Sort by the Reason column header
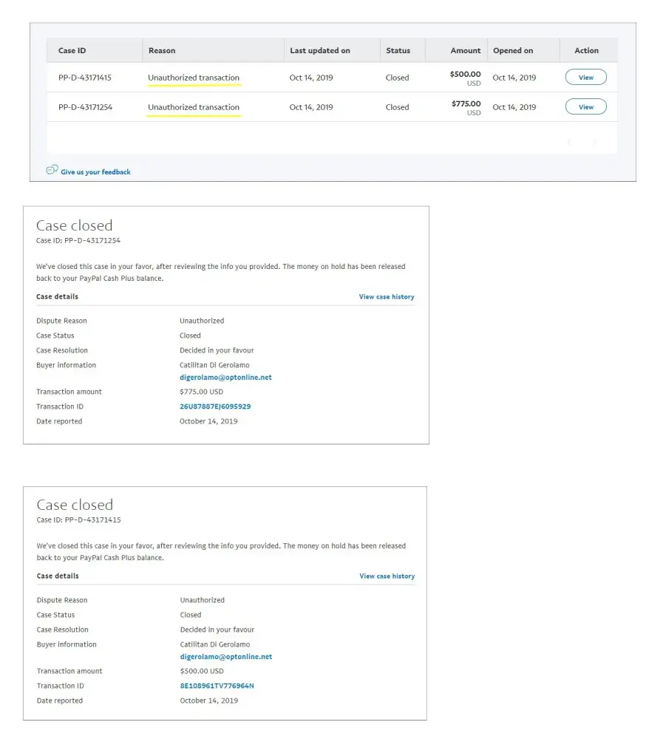 point(162,51)
